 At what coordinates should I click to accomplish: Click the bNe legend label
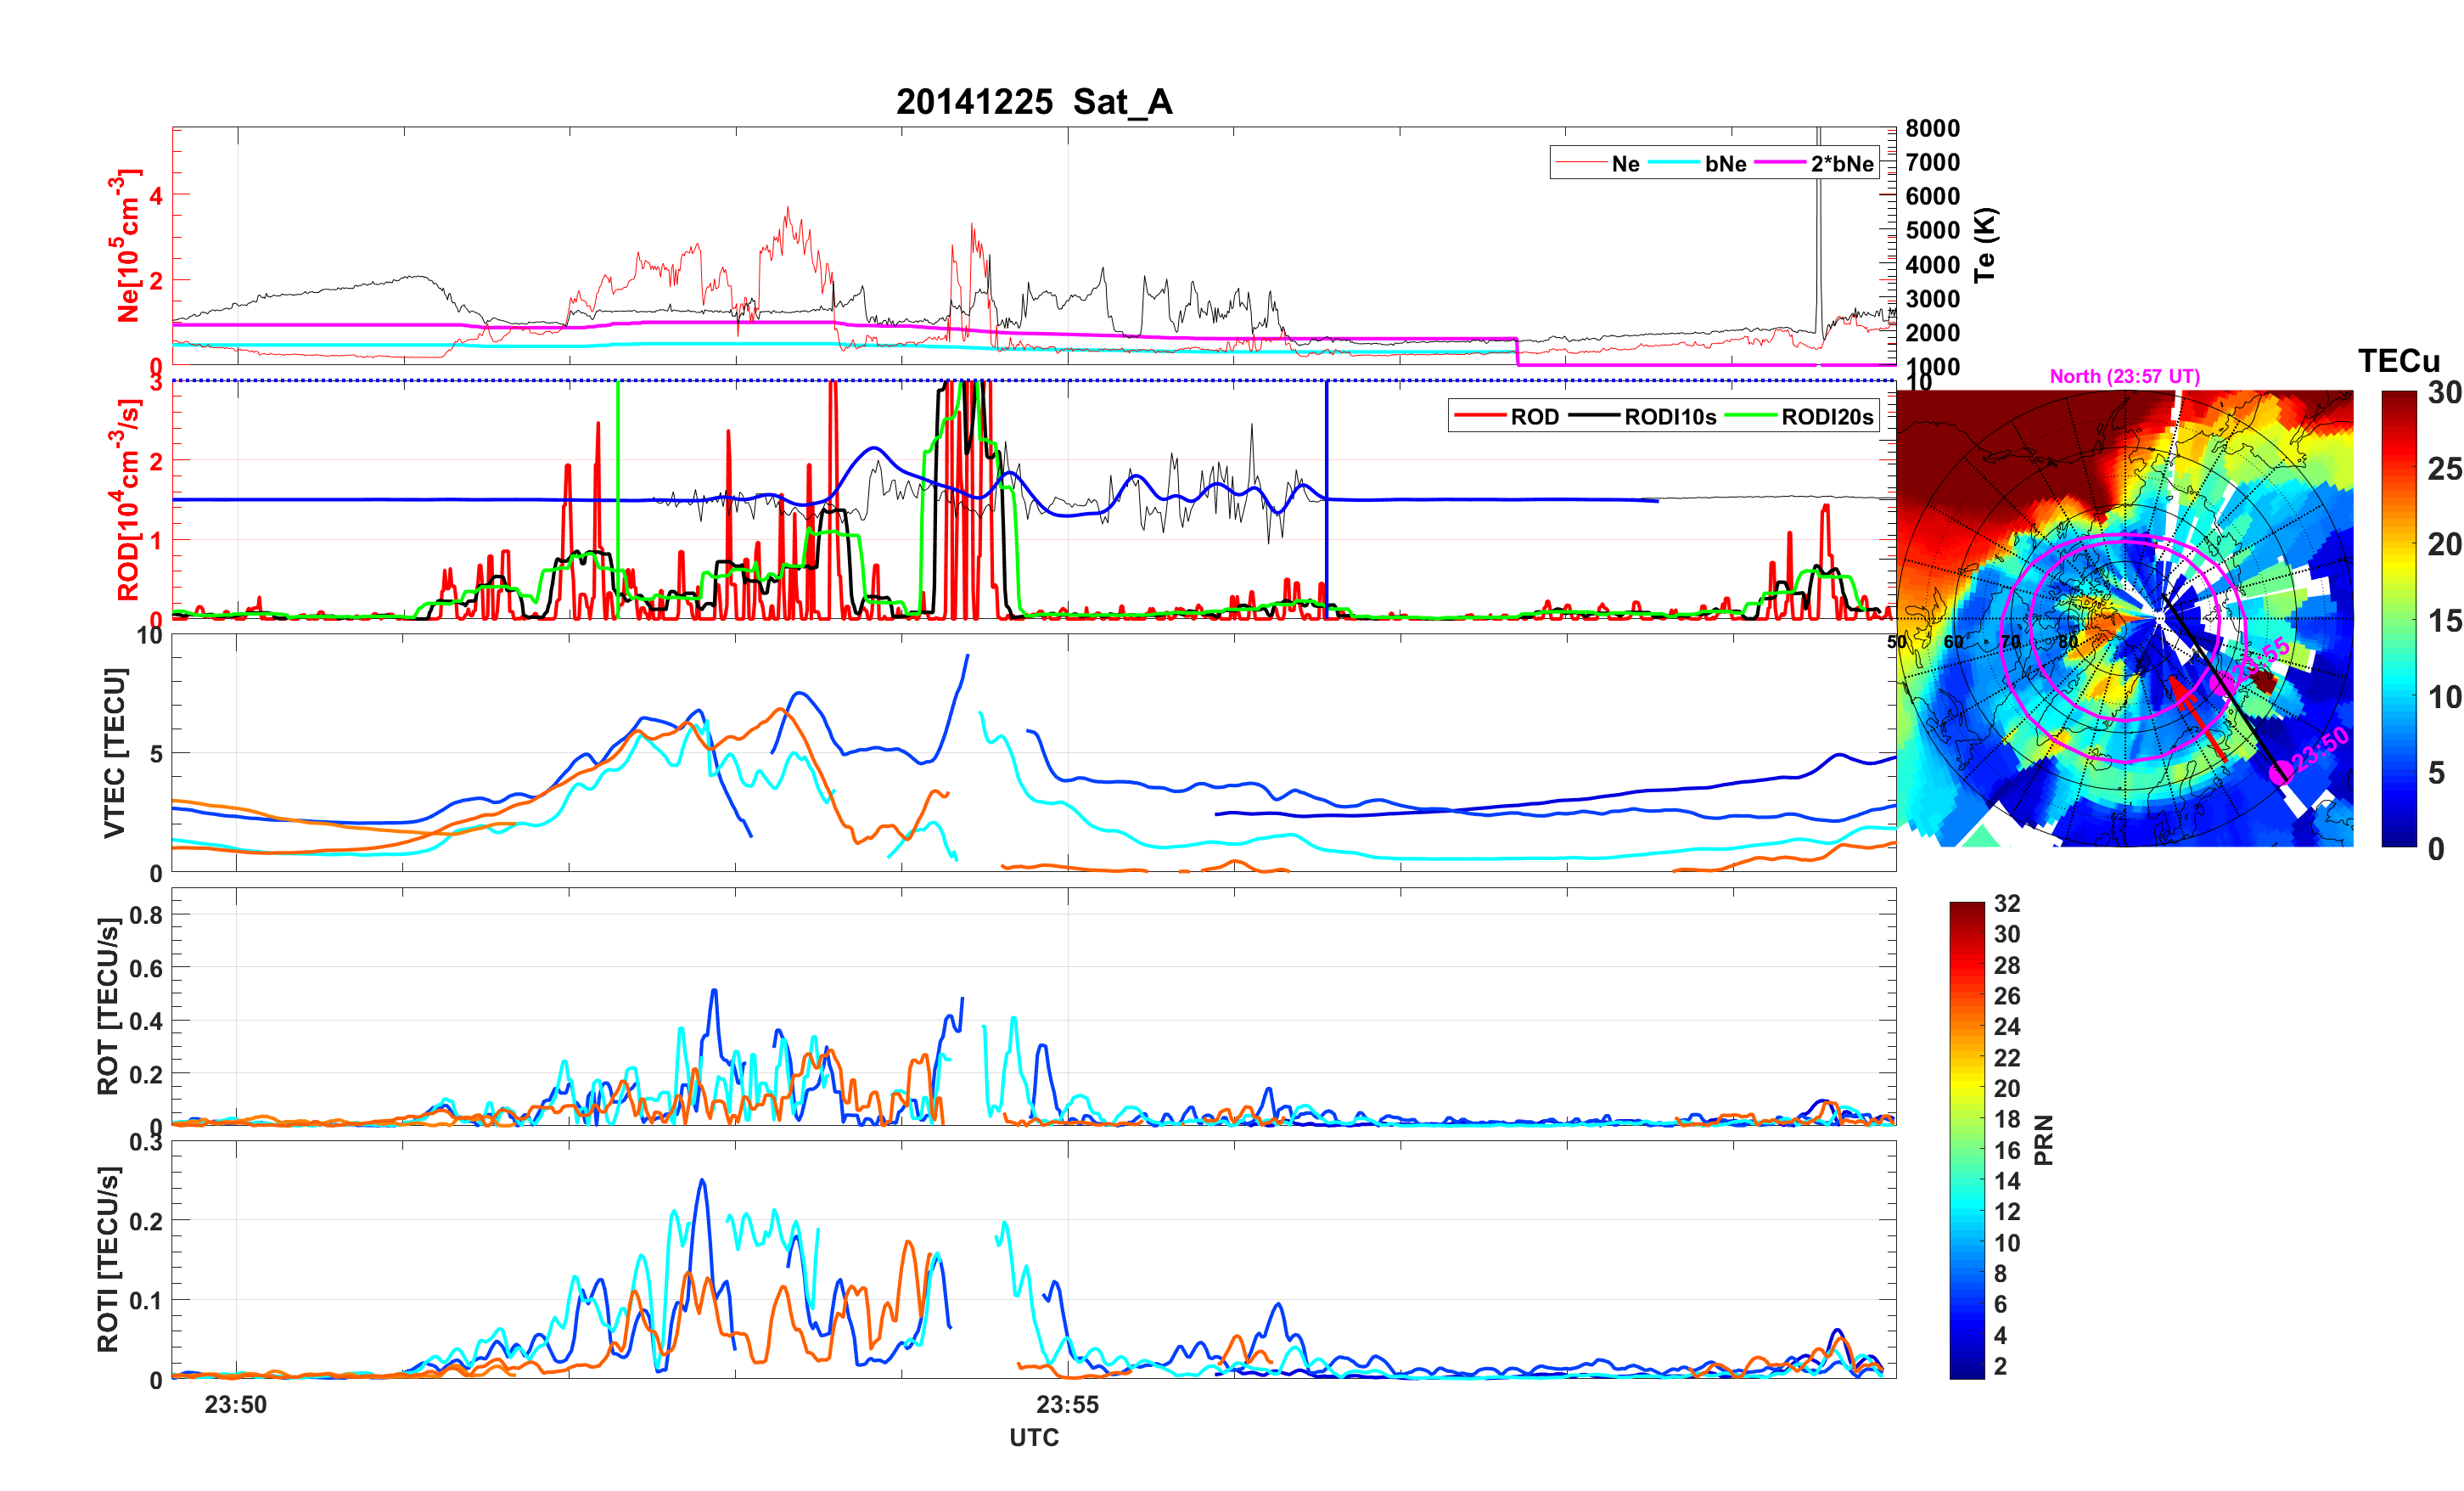[1725, 164]
